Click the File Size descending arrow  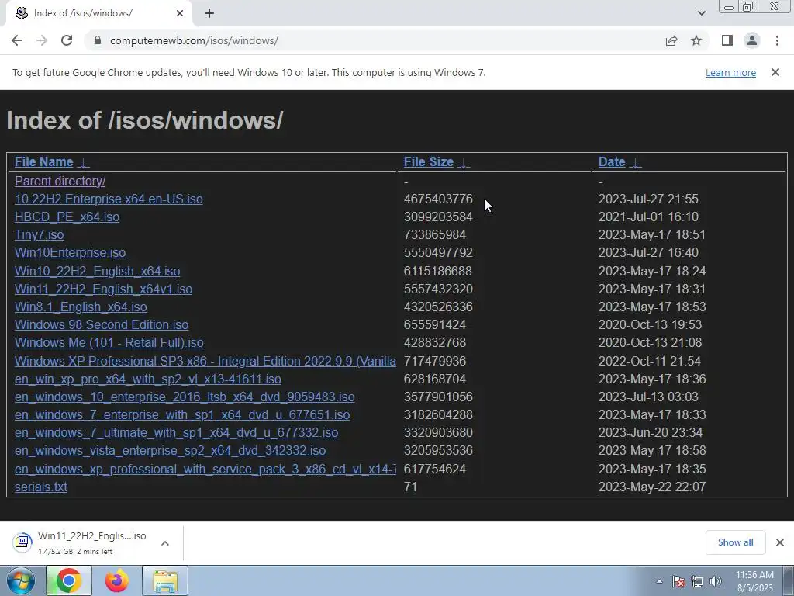464,163
